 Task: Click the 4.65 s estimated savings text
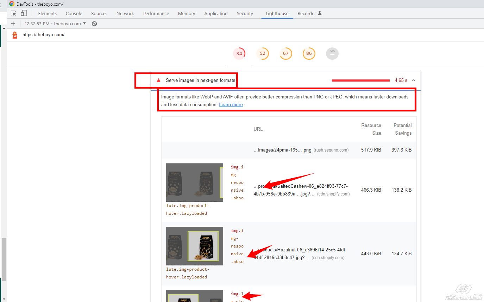click(x=401, y=81)
